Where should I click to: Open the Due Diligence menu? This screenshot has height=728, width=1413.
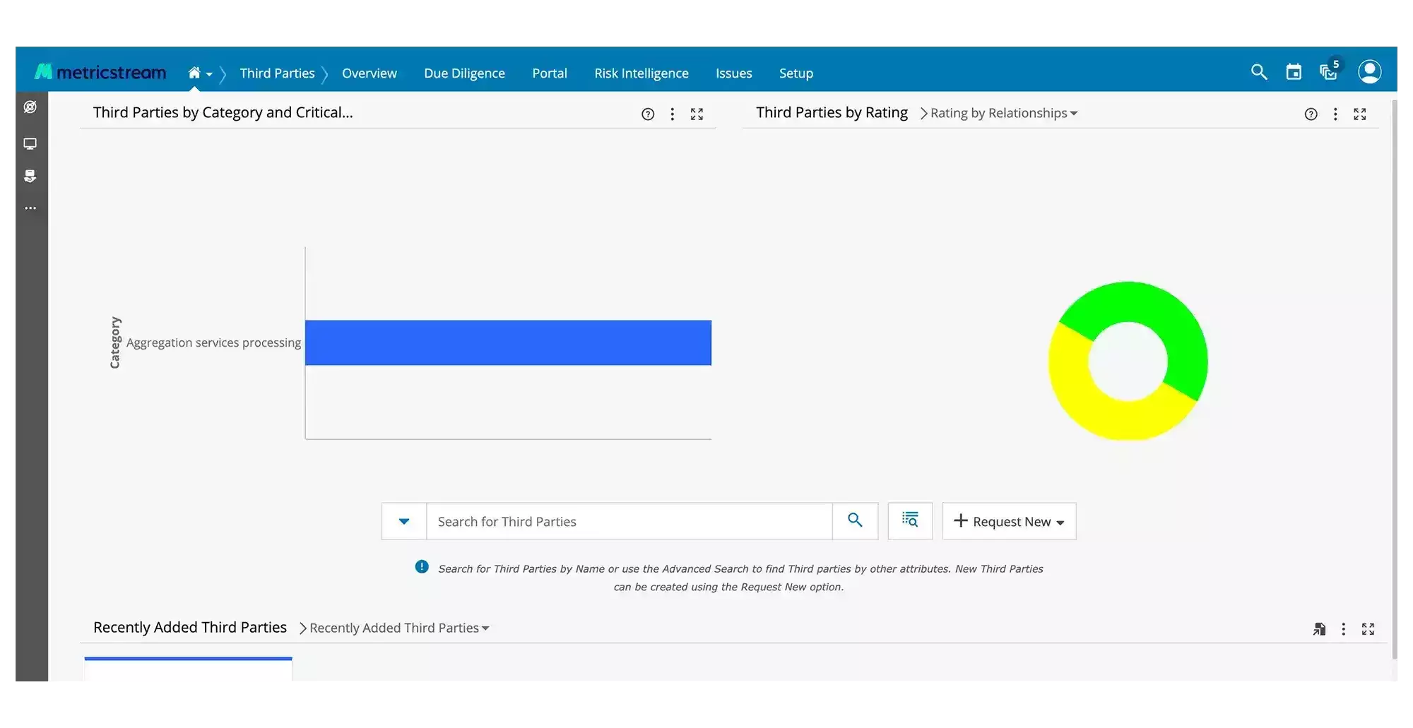(464, 73)
